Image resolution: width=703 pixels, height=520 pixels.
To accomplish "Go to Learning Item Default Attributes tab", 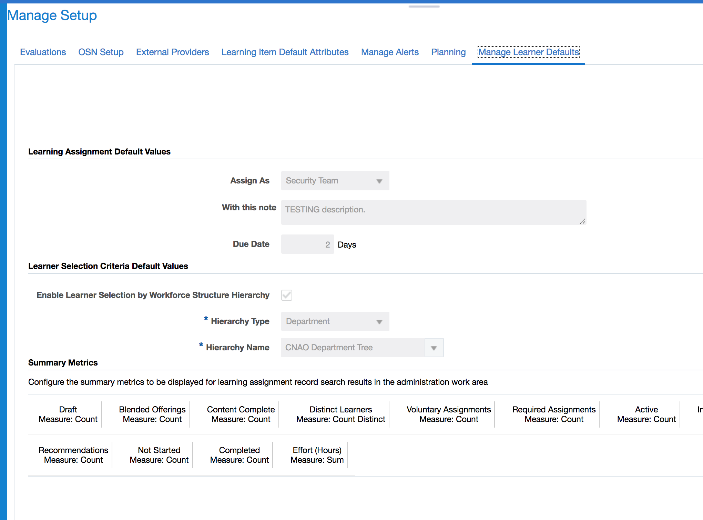I will [x=285, y=52].
